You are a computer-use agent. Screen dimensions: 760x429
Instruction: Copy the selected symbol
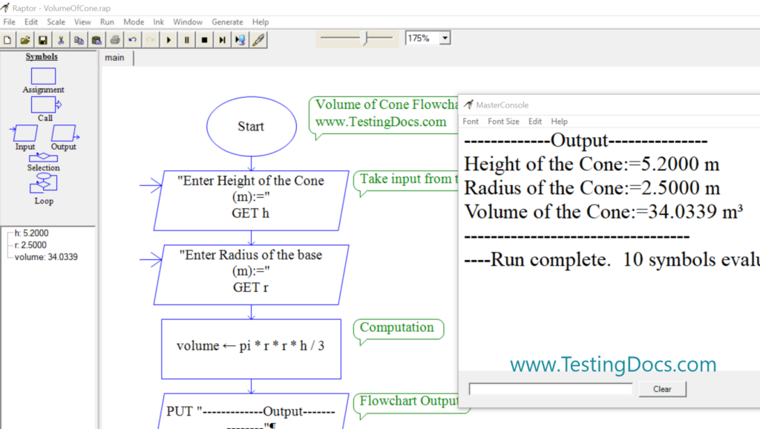click(78, 39)
